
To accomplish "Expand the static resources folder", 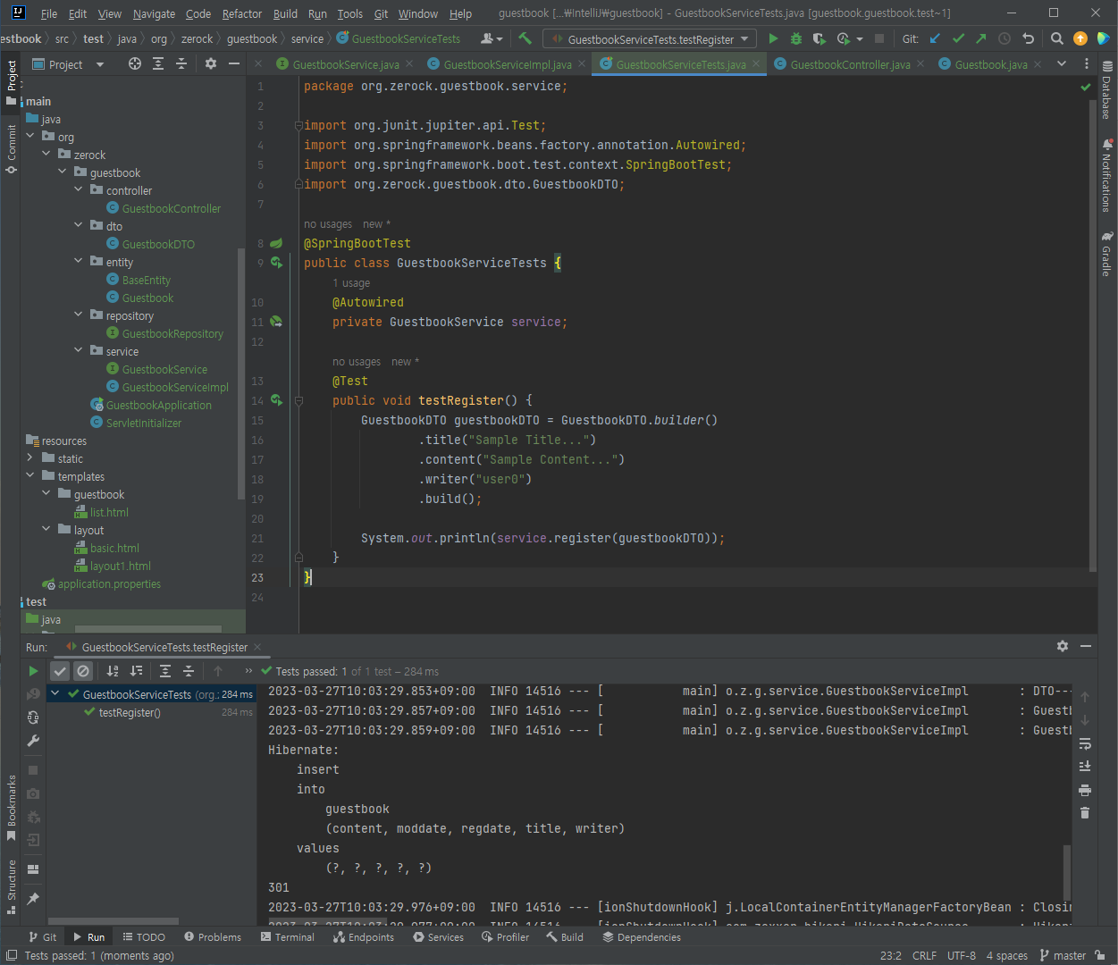I will coord(30,458).
